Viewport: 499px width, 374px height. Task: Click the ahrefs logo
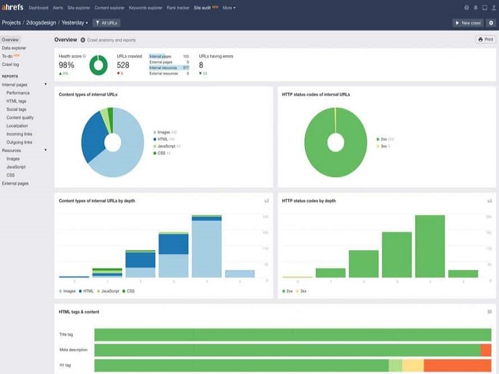[12, 7]
